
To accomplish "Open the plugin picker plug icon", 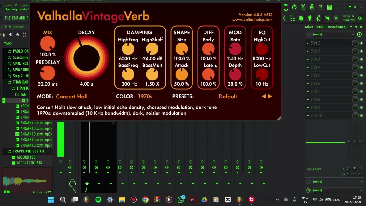I will tap(310, 19).
